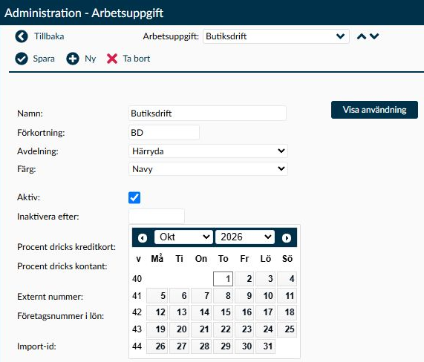Select October 31 in the calendar

click(x=266, y=346)
